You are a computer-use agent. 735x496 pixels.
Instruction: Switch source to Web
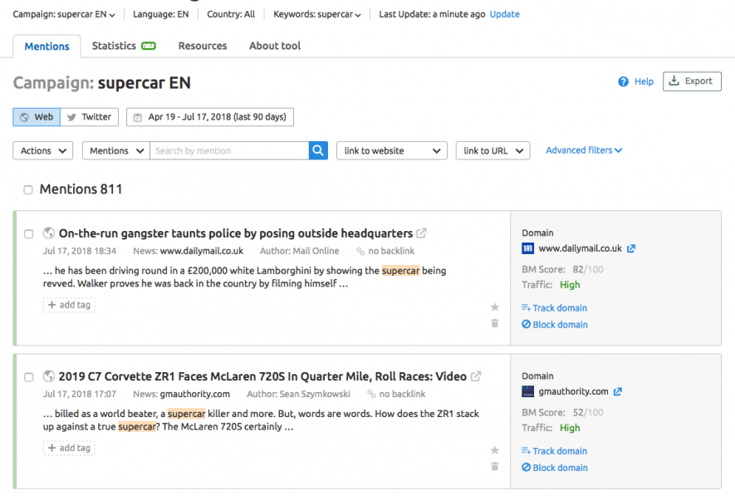pos(37,117)
